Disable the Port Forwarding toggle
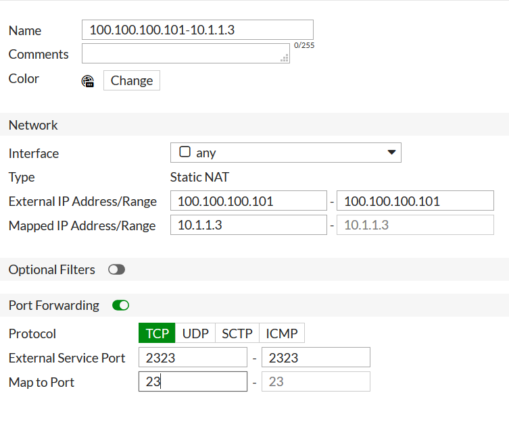This screenshot has width=509, height=426. coord(121,305)
